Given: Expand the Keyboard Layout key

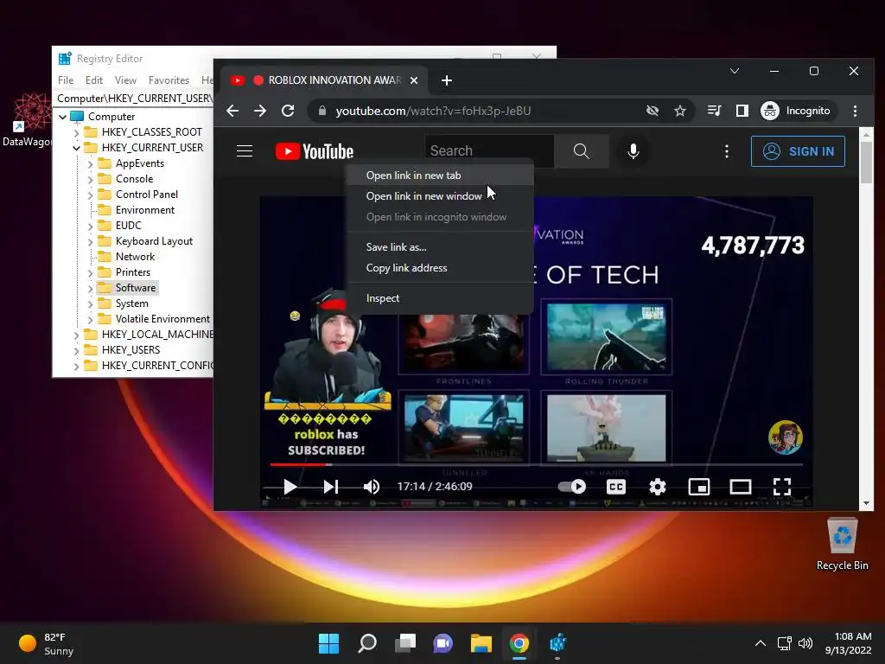Looking at the screenshot, I should [90, 242].
